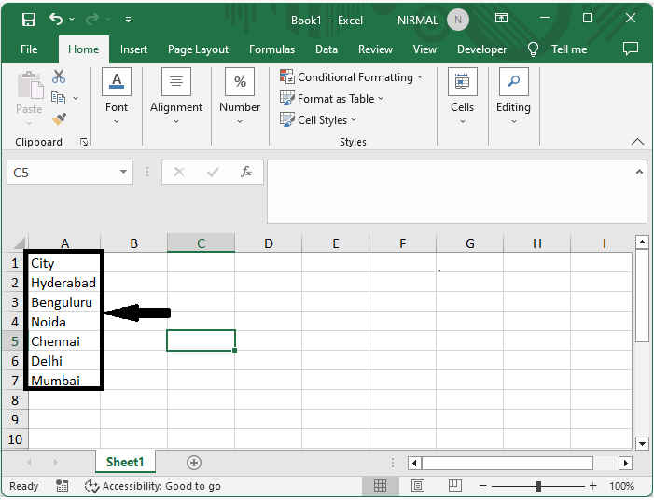This screenshot has width=654, height=500.
Task: Open Format as Table gallery
Action: tap(331, 99)
